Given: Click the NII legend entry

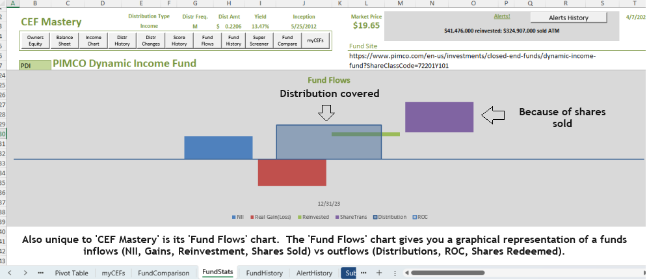Looking at the screenshot, I should pos(238,217).
